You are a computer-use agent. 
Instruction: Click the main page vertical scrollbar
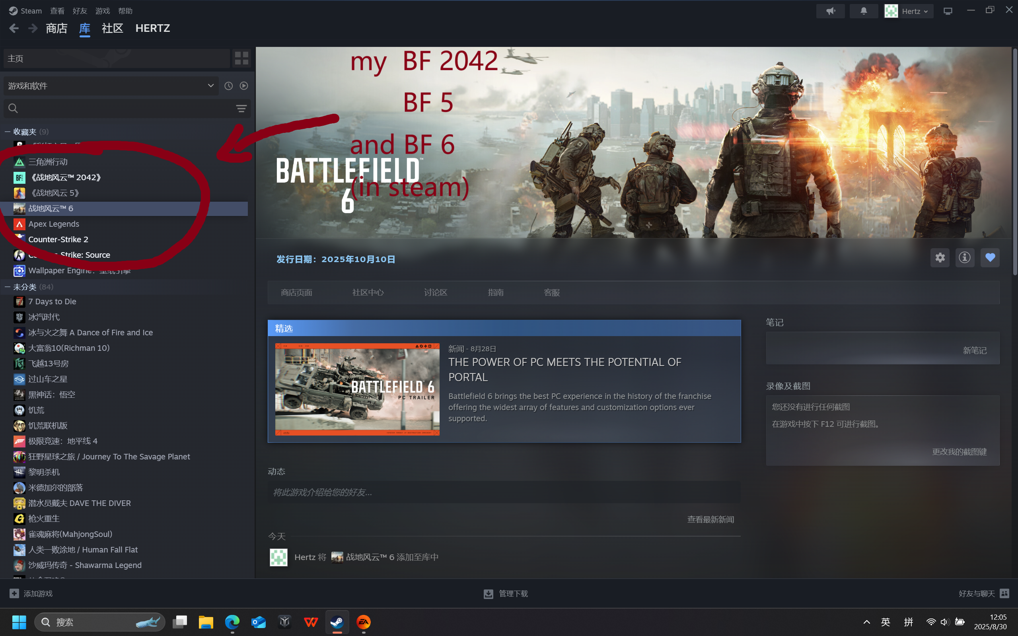(1015, 162)
